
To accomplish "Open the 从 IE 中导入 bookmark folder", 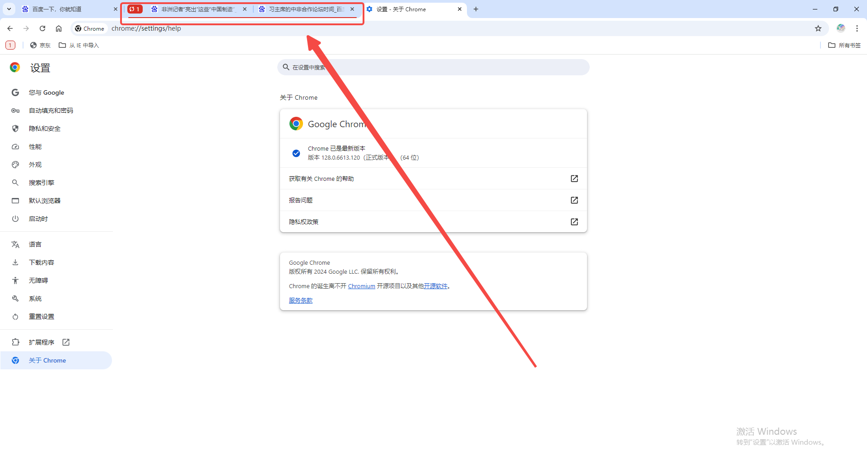I will tap(79, 45).
